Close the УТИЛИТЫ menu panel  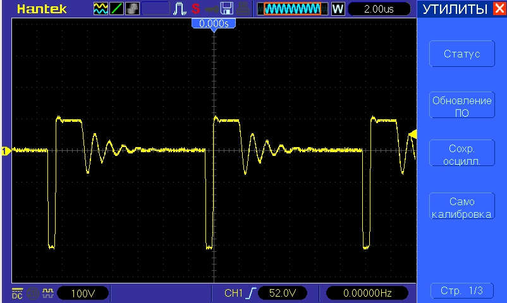tap(499, 9)
